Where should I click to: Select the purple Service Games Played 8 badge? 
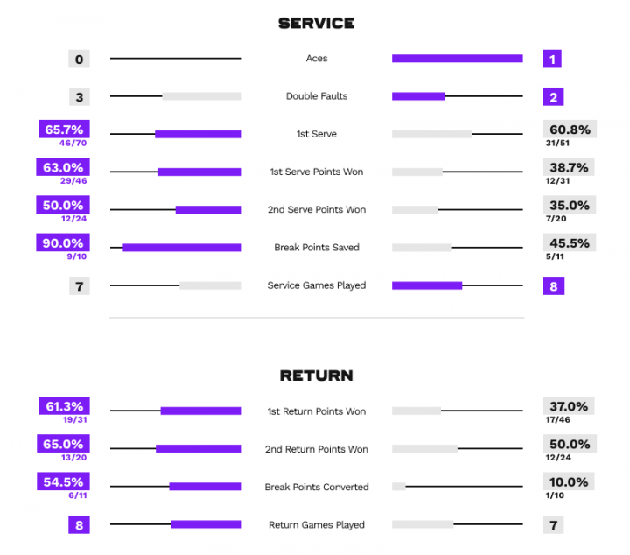click(554, 285)
